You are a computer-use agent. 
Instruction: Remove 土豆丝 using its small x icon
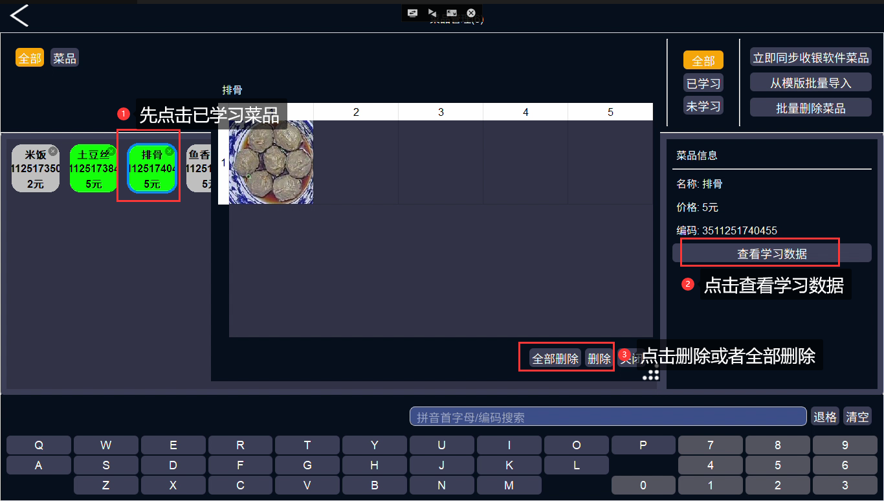point(111,151)
